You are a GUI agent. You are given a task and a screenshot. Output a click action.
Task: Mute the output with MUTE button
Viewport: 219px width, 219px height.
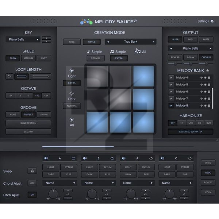pyautogui.click(x=206, y=39)
